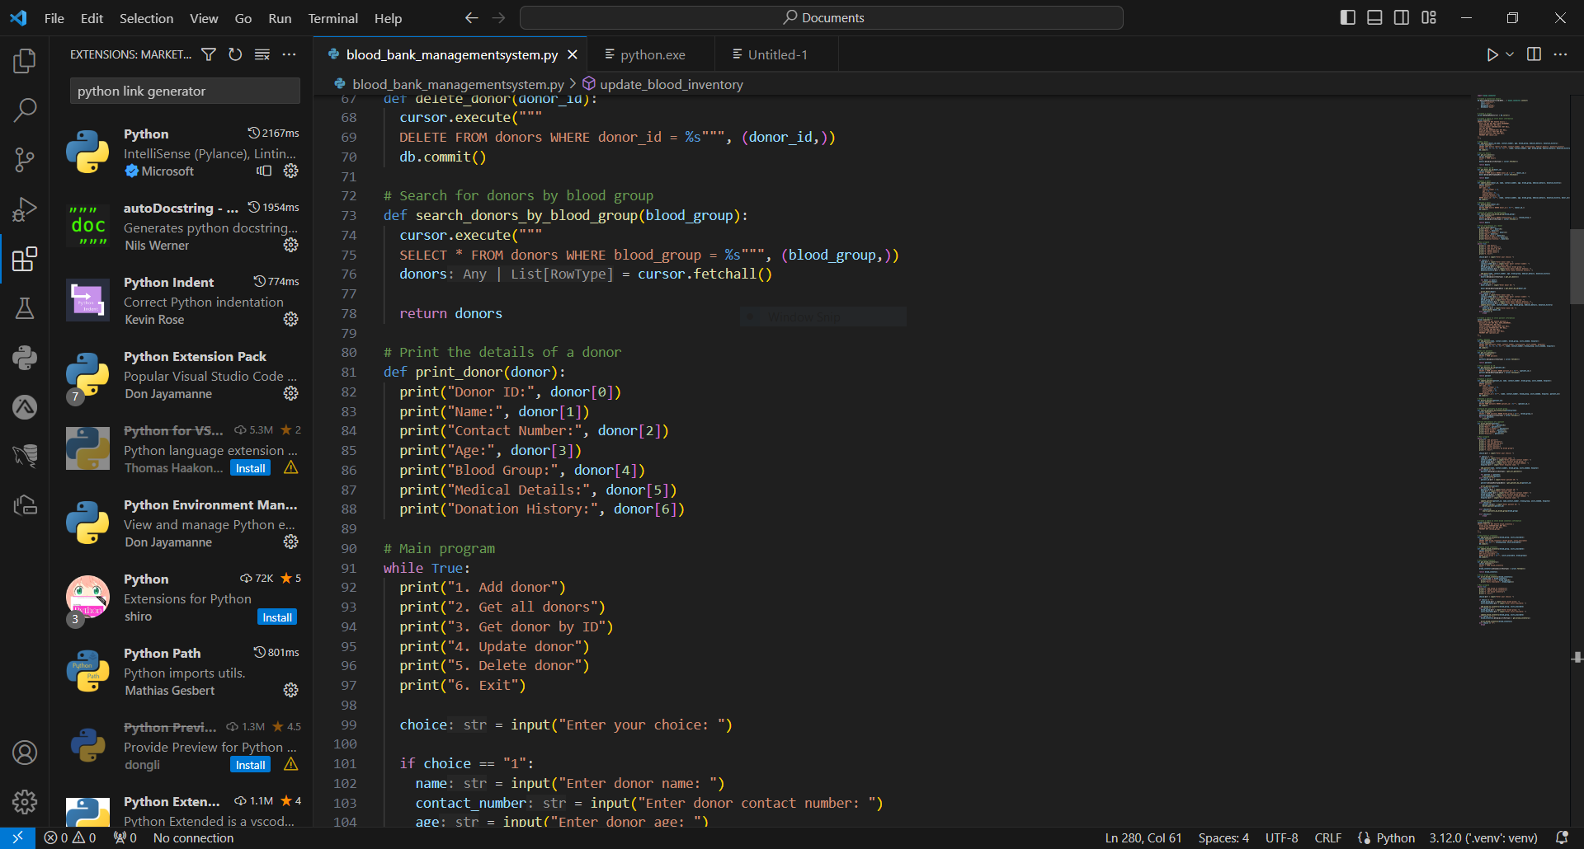Install the Python extension by shiro
Image resolution: width=1584 pixels, height=849 pixels.
(x=277, y=617)
